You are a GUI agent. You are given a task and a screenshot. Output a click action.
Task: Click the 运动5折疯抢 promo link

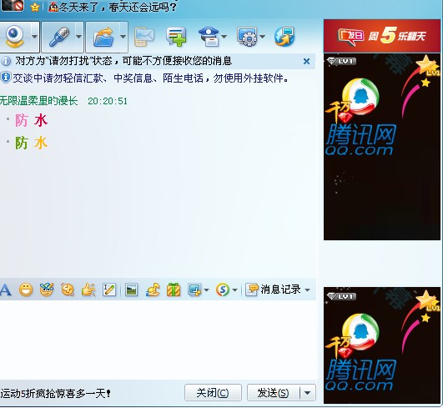click(56, 393)
